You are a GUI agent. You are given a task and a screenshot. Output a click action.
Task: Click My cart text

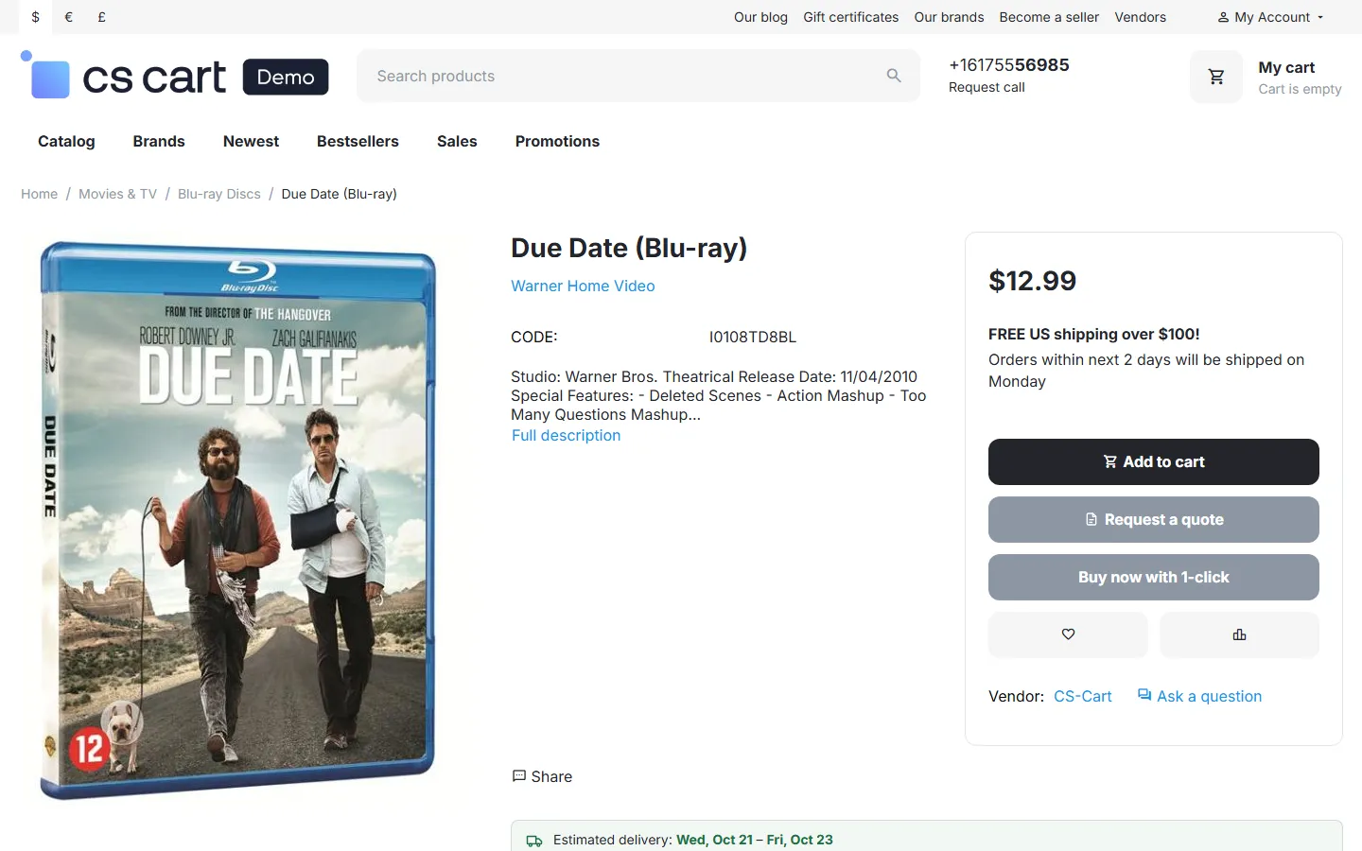click(x=1286, y=67)
